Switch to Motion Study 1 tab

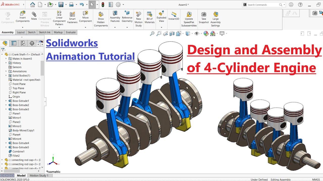[x=39, y=175]
